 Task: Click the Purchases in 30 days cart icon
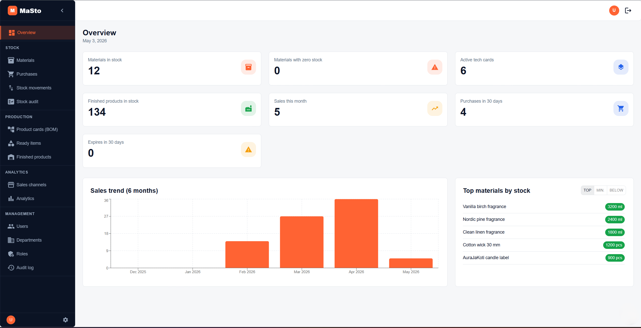pos(621,108)
